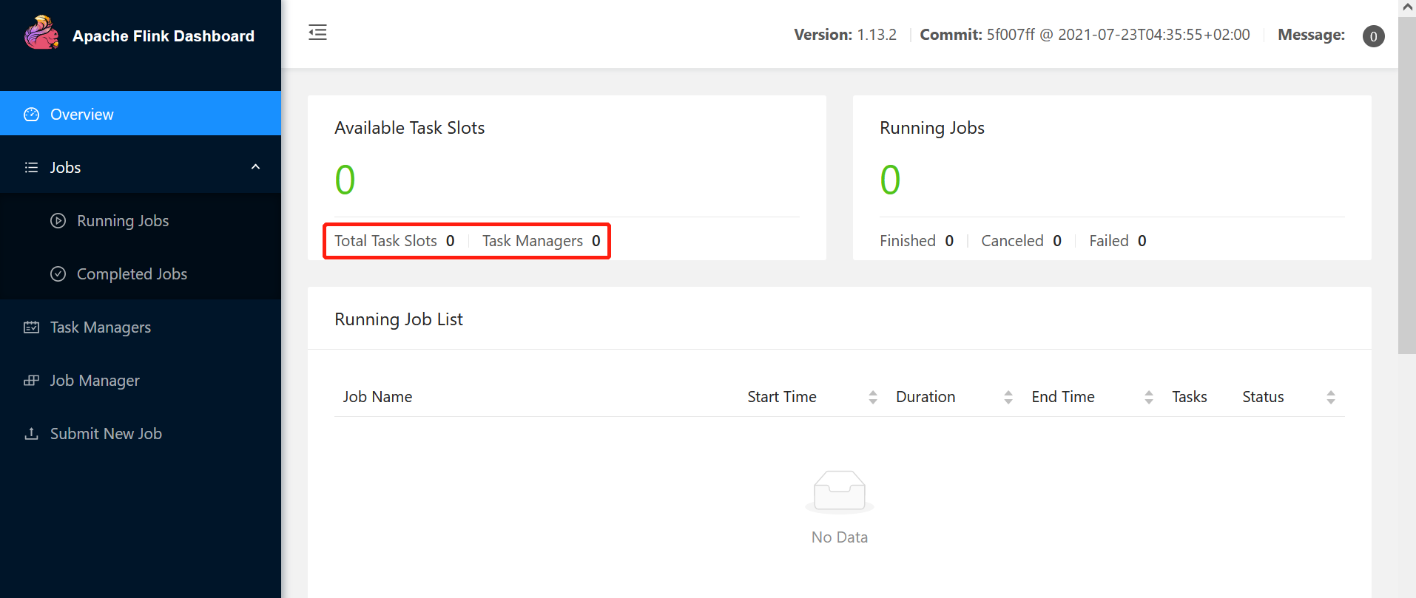Click the Apache Flink Dashboard title
1416x598 pixels.
click(x=163, y=36)
